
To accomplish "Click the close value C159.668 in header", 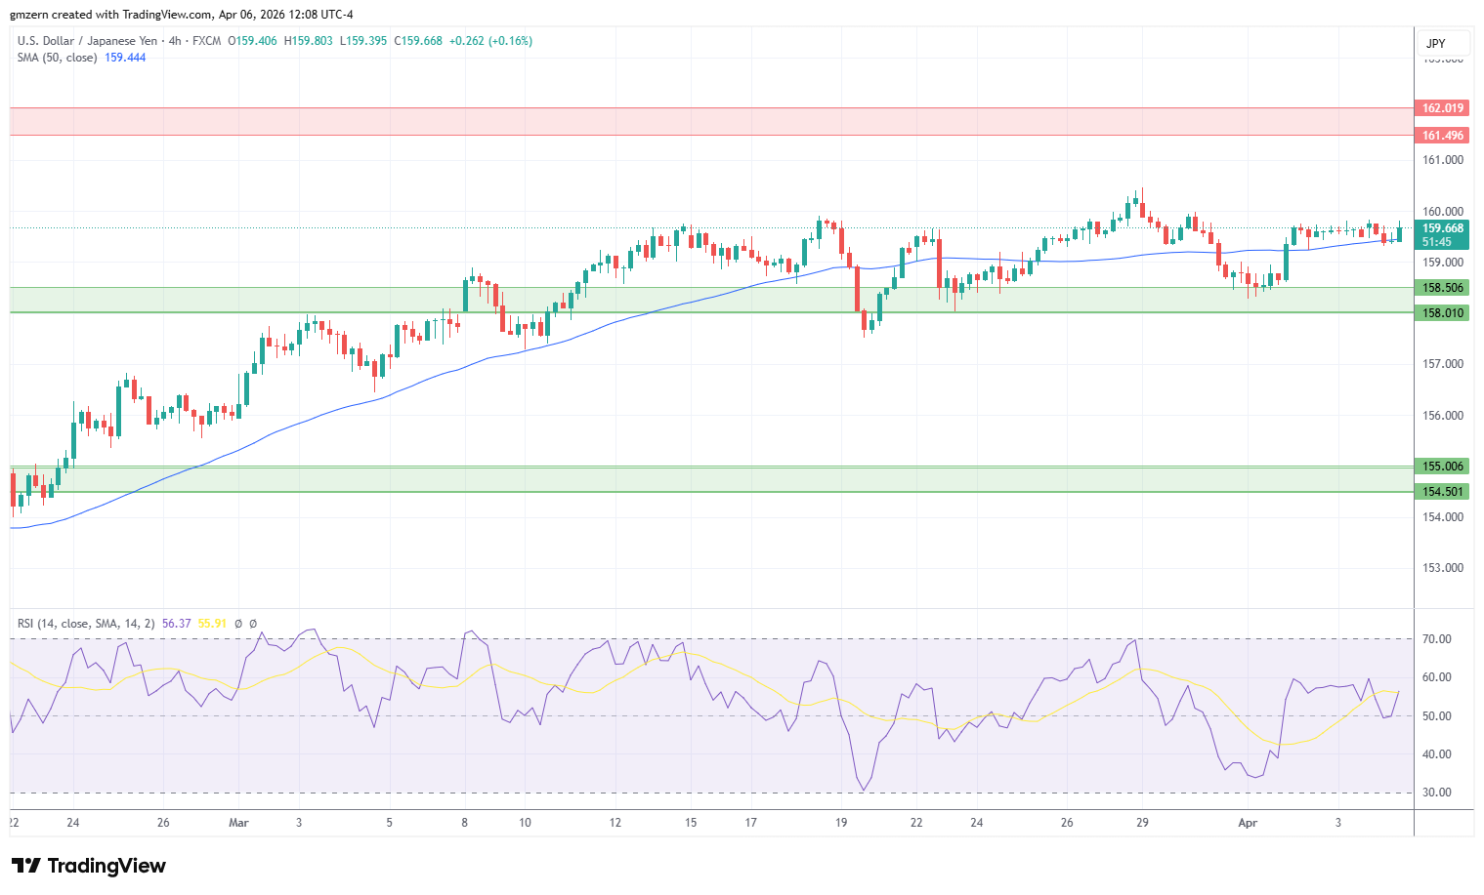I will (418, 41).
